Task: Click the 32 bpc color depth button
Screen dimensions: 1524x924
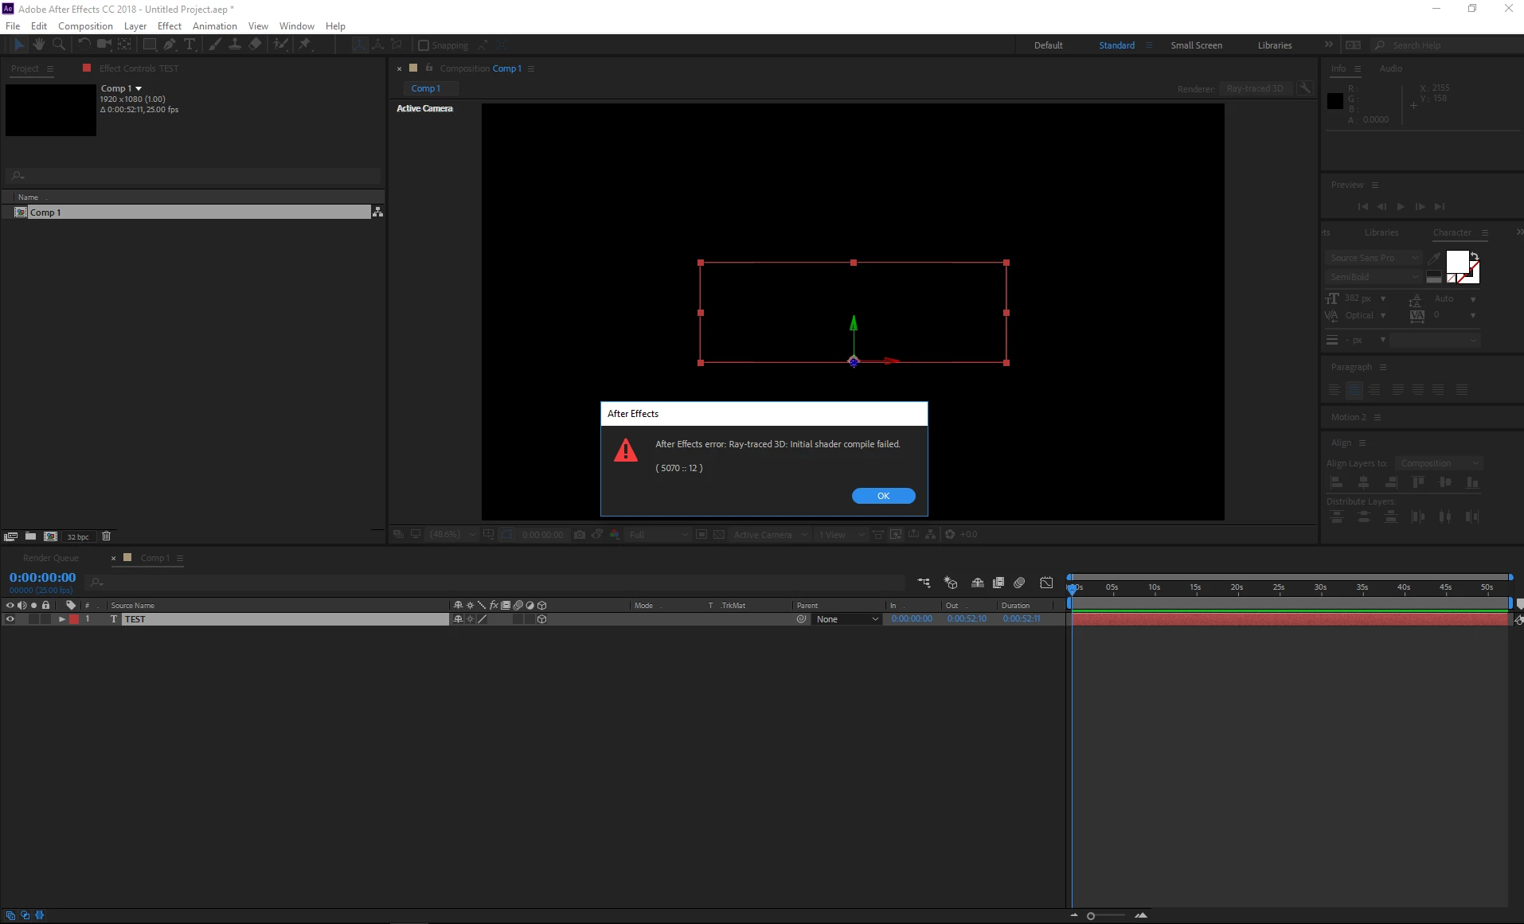Action: pos(78,536)
